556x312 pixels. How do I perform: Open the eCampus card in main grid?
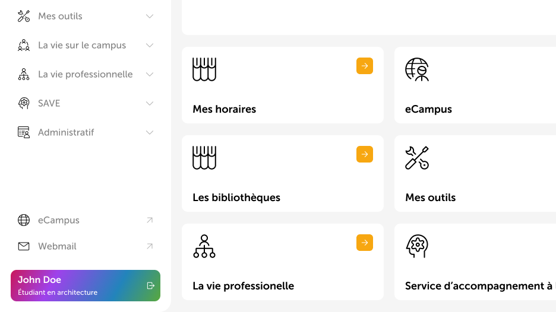475,85
